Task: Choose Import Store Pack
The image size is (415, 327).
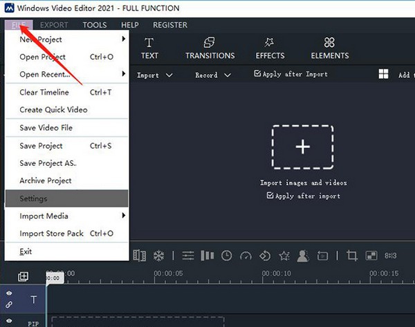Action: tap(67, 234)
